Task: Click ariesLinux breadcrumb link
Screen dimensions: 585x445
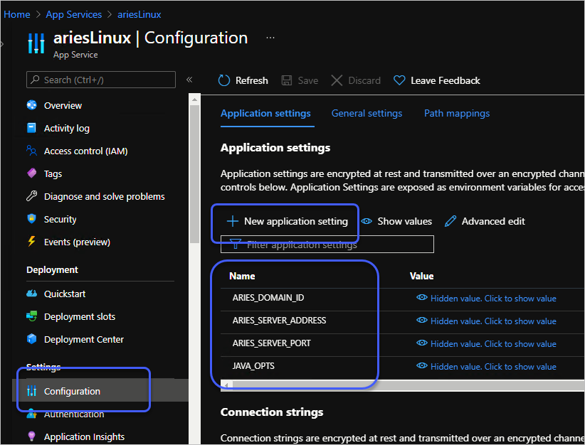Action: pos(139,14)
